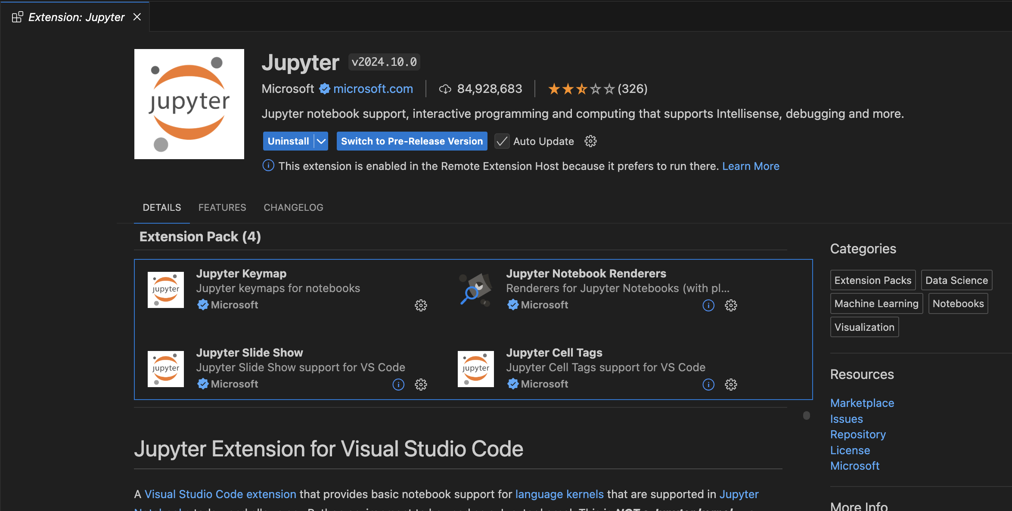The width and height of the screenshot is (1012, 511).
Task: Click the Jupyter Notebook Renderers title
Action: pyautogui.click(x=586, y=274)
